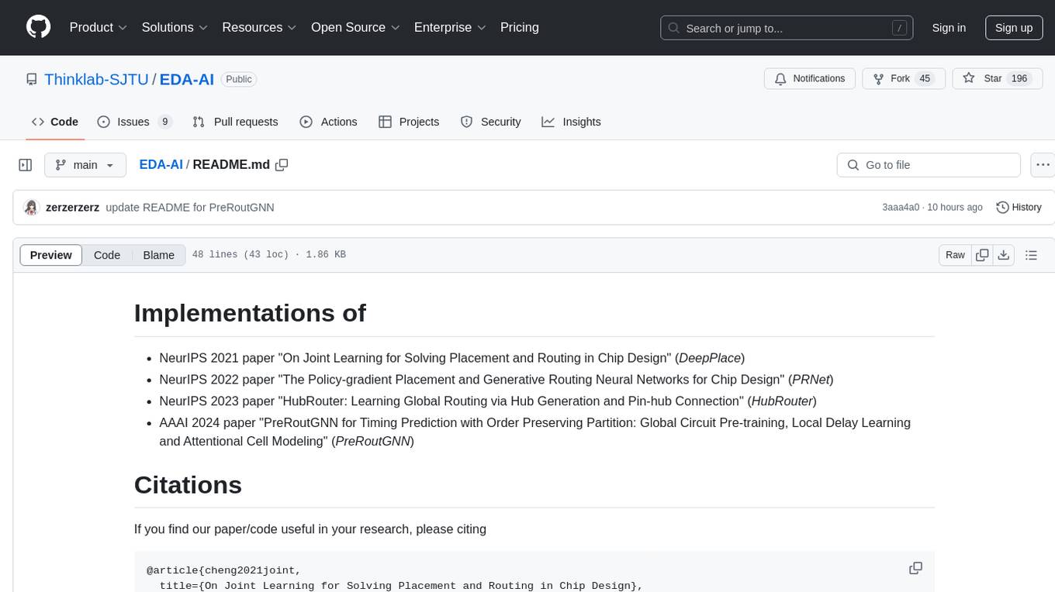Switch to the Code tab
The width and height of the screenshot is (1055, 592).
pyautogui.click(x=55, y=122)
